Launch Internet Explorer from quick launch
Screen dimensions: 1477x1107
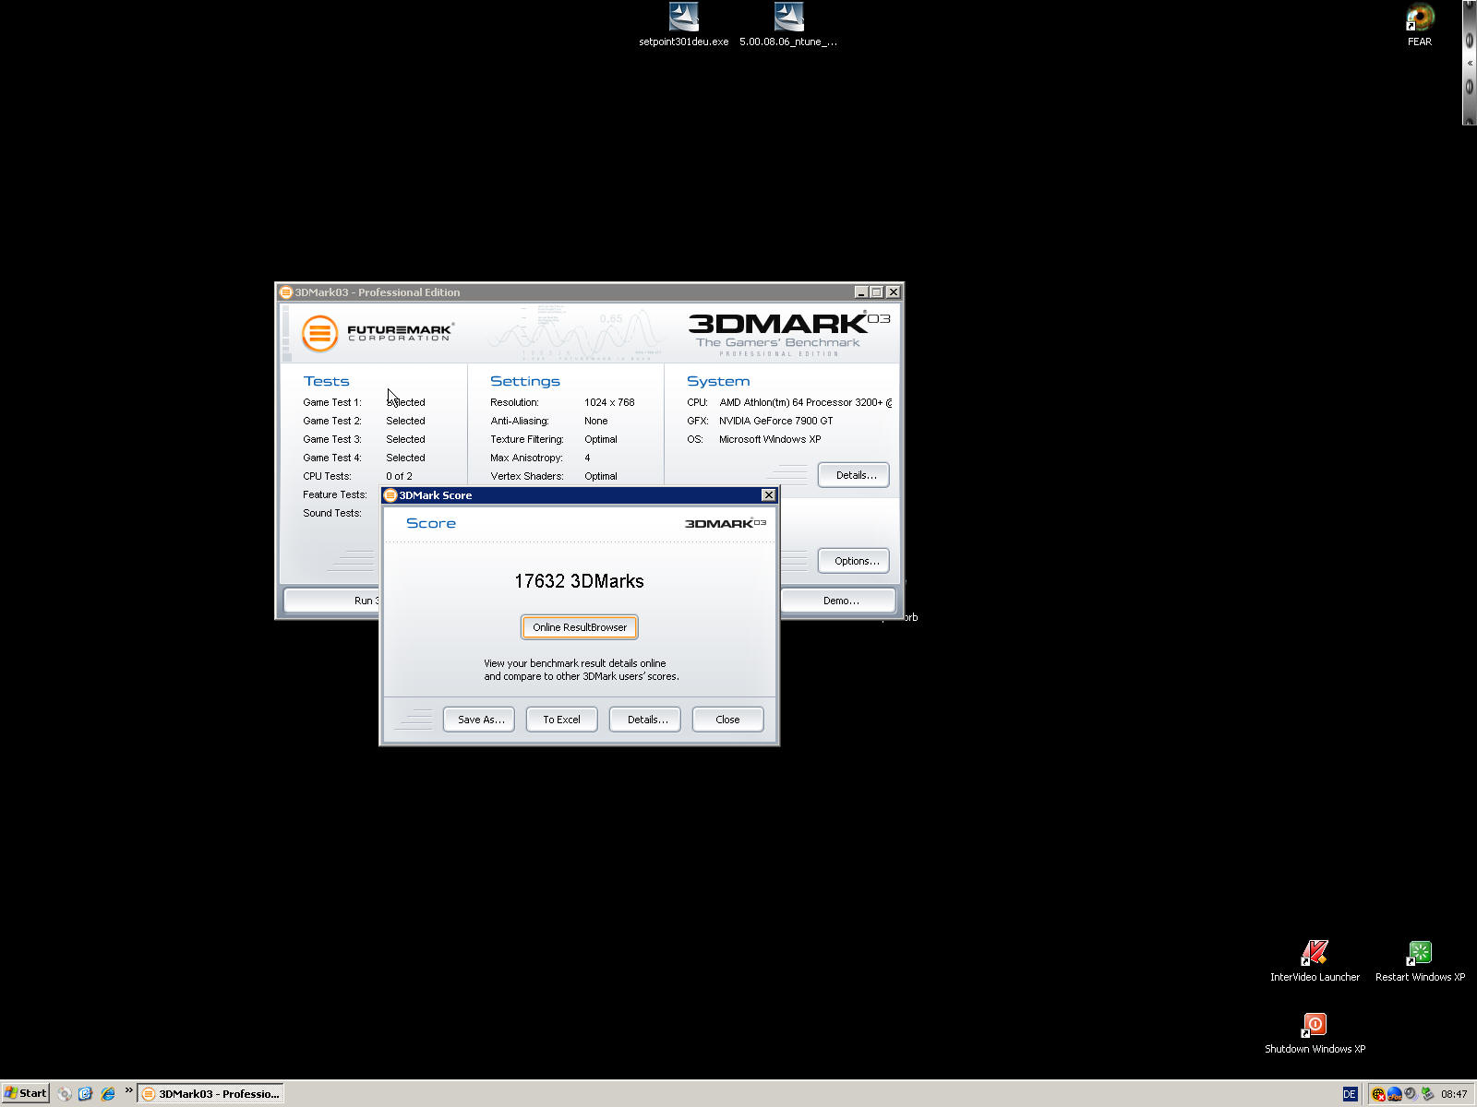(108, 1094)
